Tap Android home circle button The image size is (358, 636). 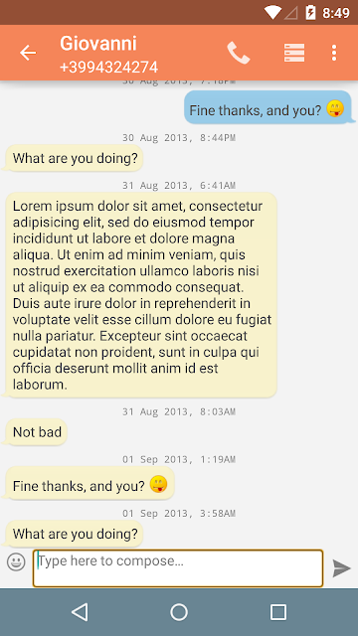tap(179, 612)
